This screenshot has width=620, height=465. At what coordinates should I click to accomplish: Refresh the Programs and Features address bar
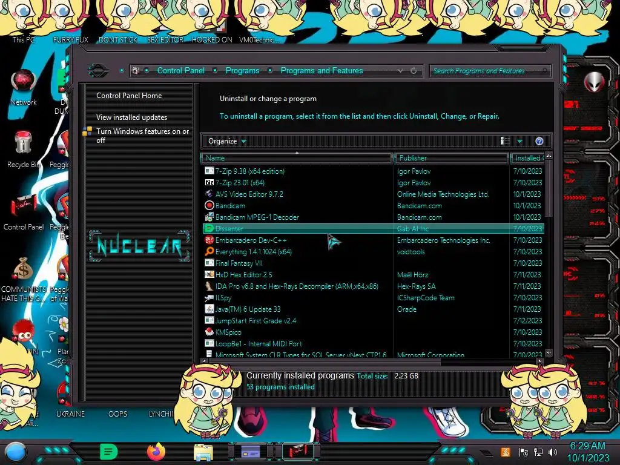tap(414, 71)
